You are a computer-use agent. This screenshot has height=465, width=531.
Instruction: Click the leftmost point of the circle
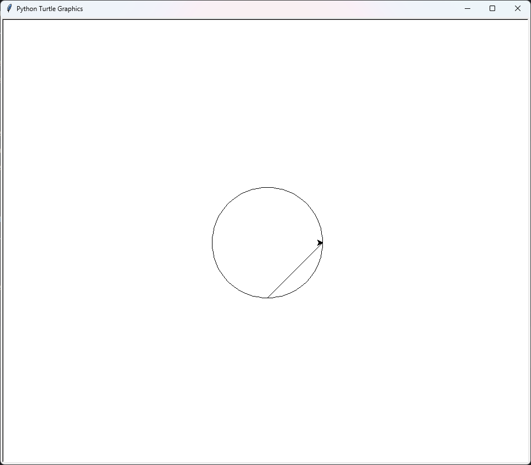(213, 243)
